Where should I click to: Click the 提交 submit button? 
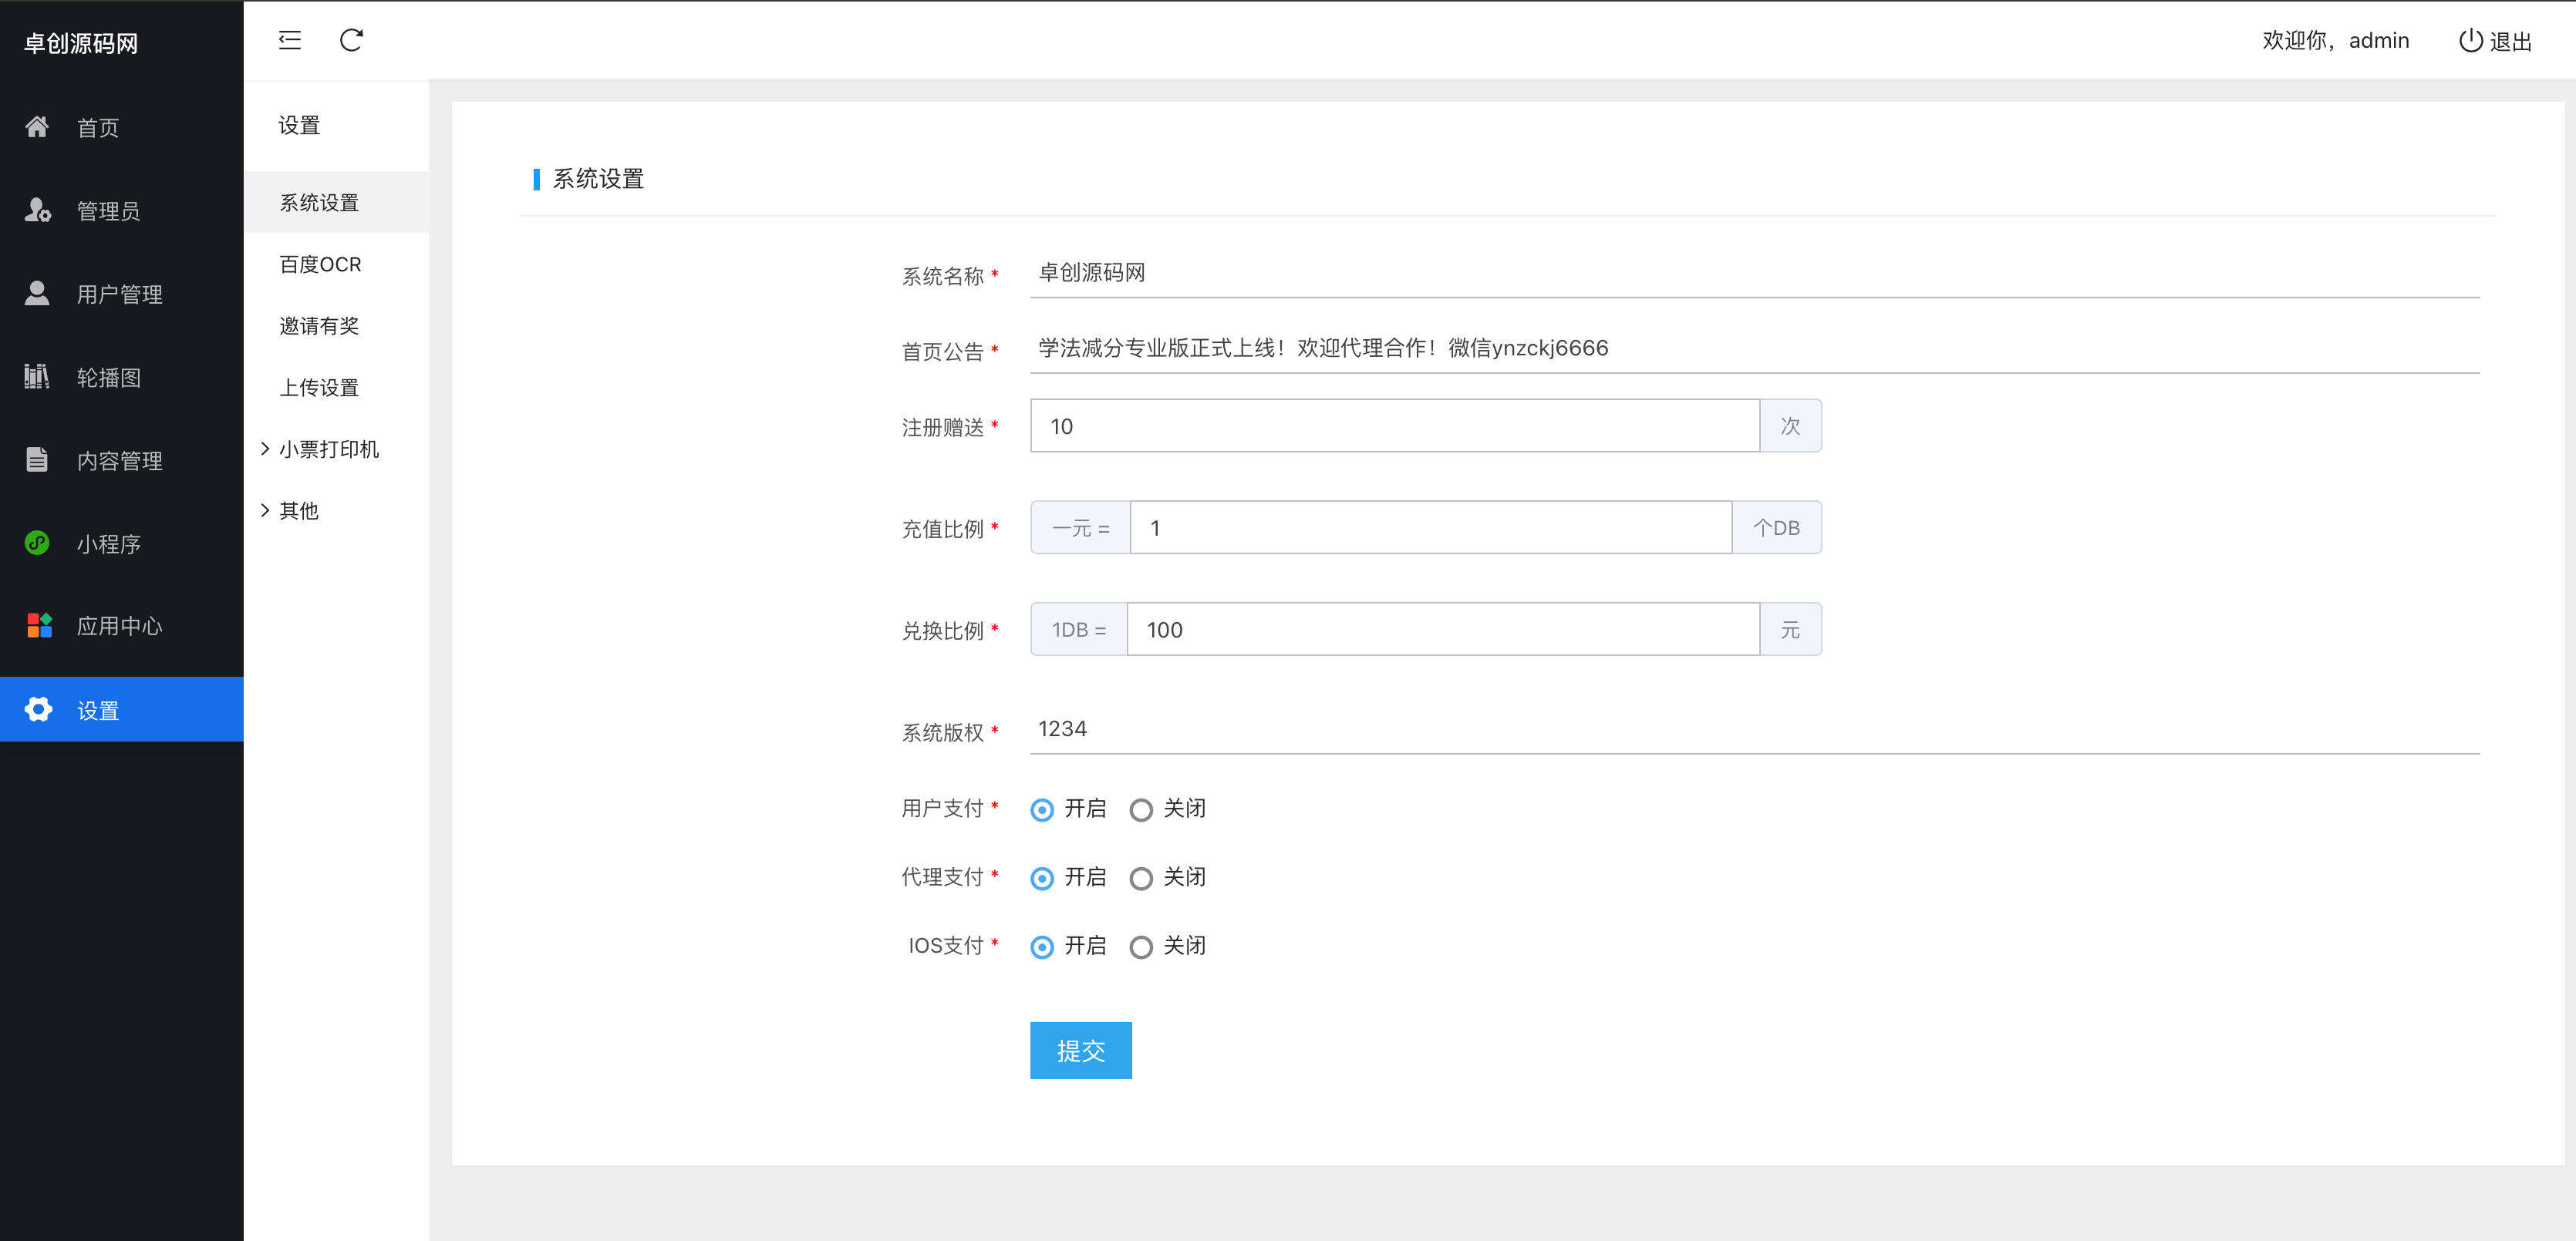pyautogui.click(x=1080, y=1050)
